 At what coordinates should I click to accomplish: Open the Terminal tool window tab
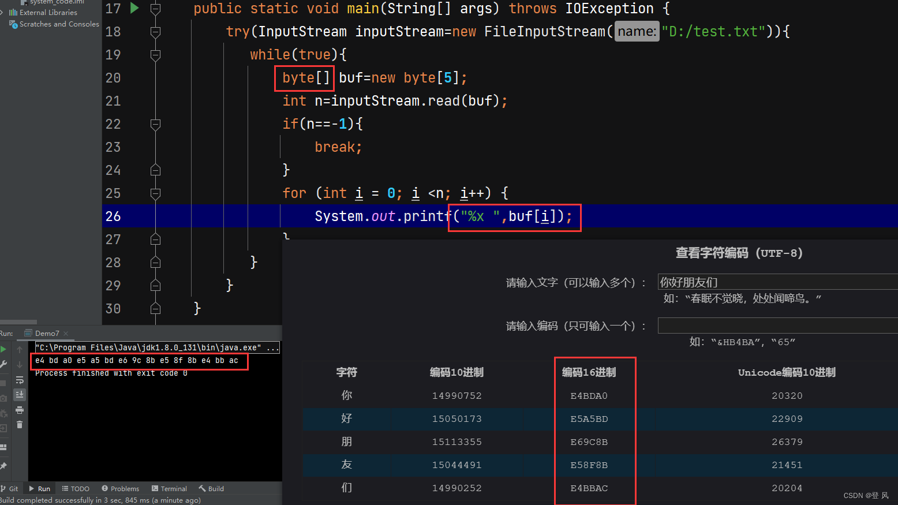[169, 489]
